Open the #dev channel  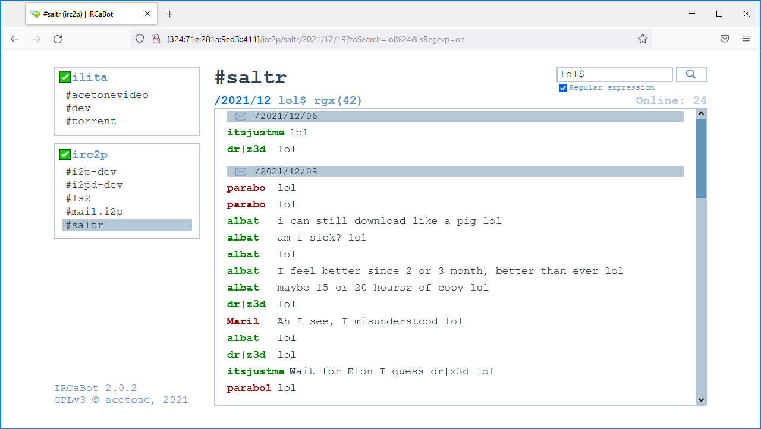click(78, 108)
